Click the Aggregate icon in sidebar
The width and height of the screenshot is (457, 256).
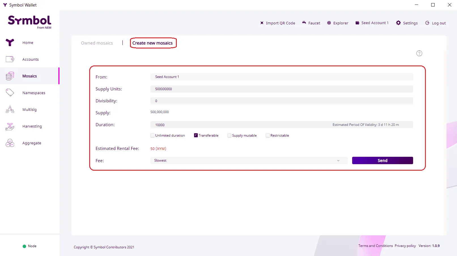click(10, 143)
